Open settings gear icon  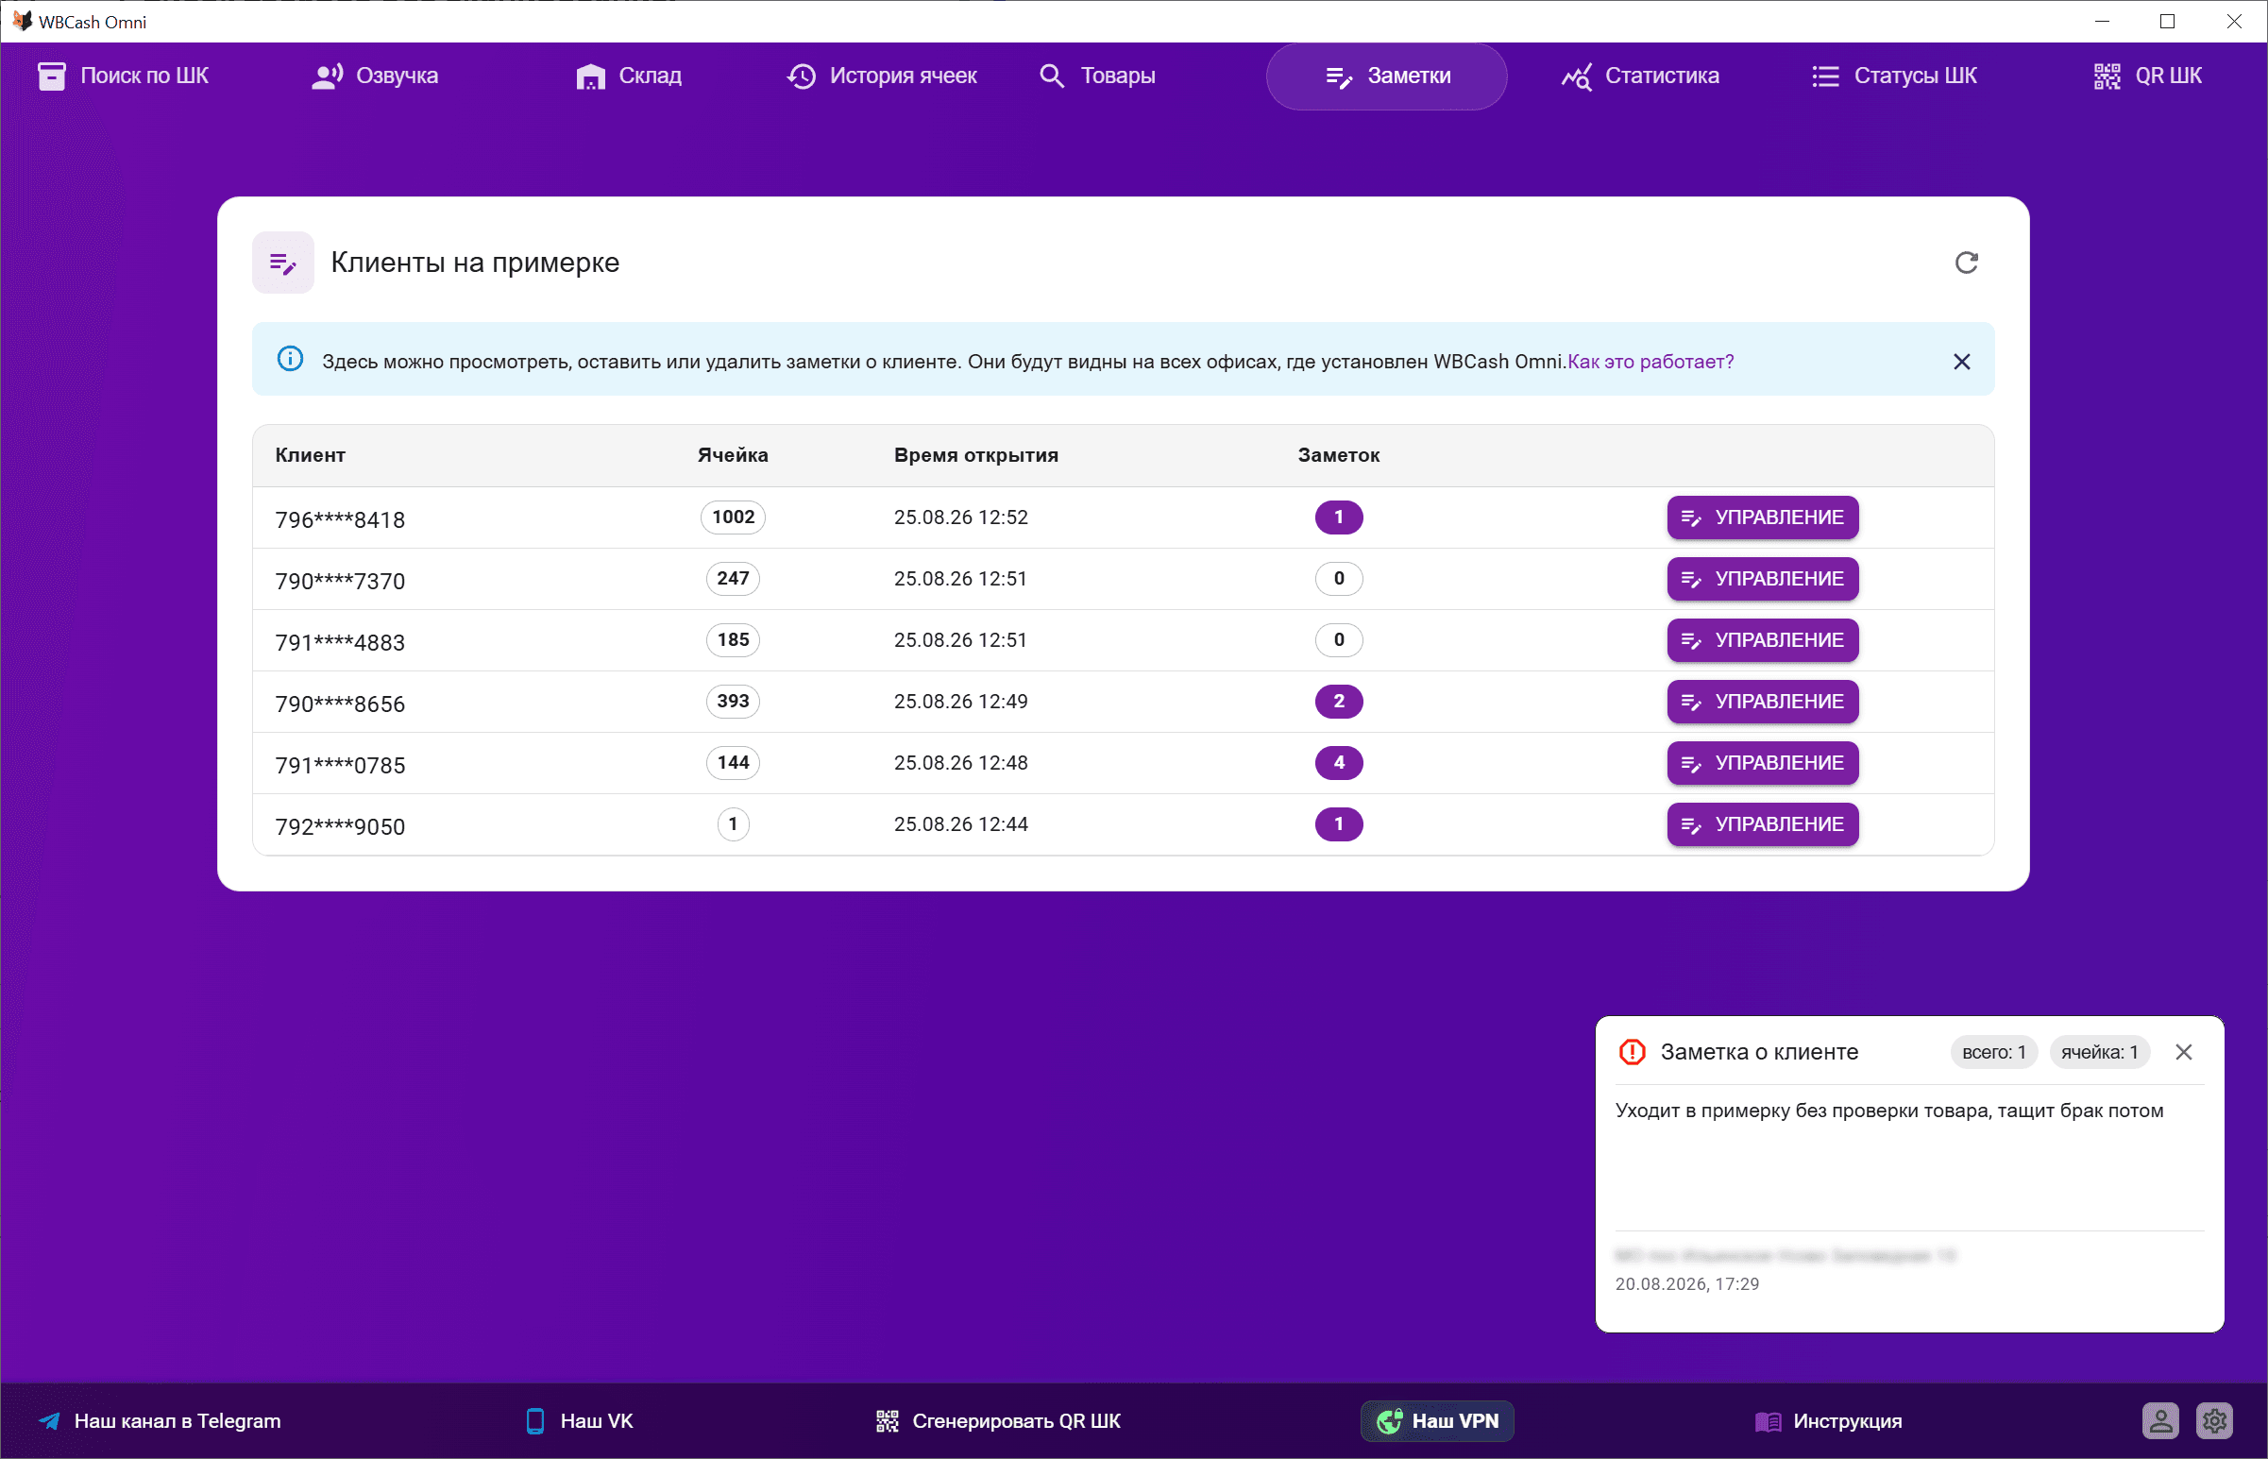tap(2214, 1421)
